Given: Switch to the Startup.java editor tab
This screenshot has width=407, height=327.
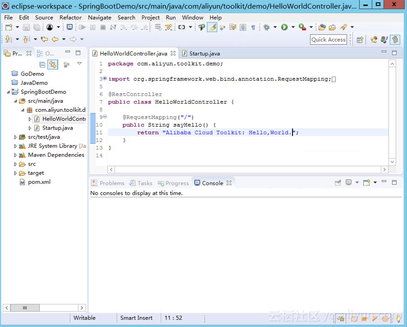Looking at the screenshot, I should pos(201,54).
